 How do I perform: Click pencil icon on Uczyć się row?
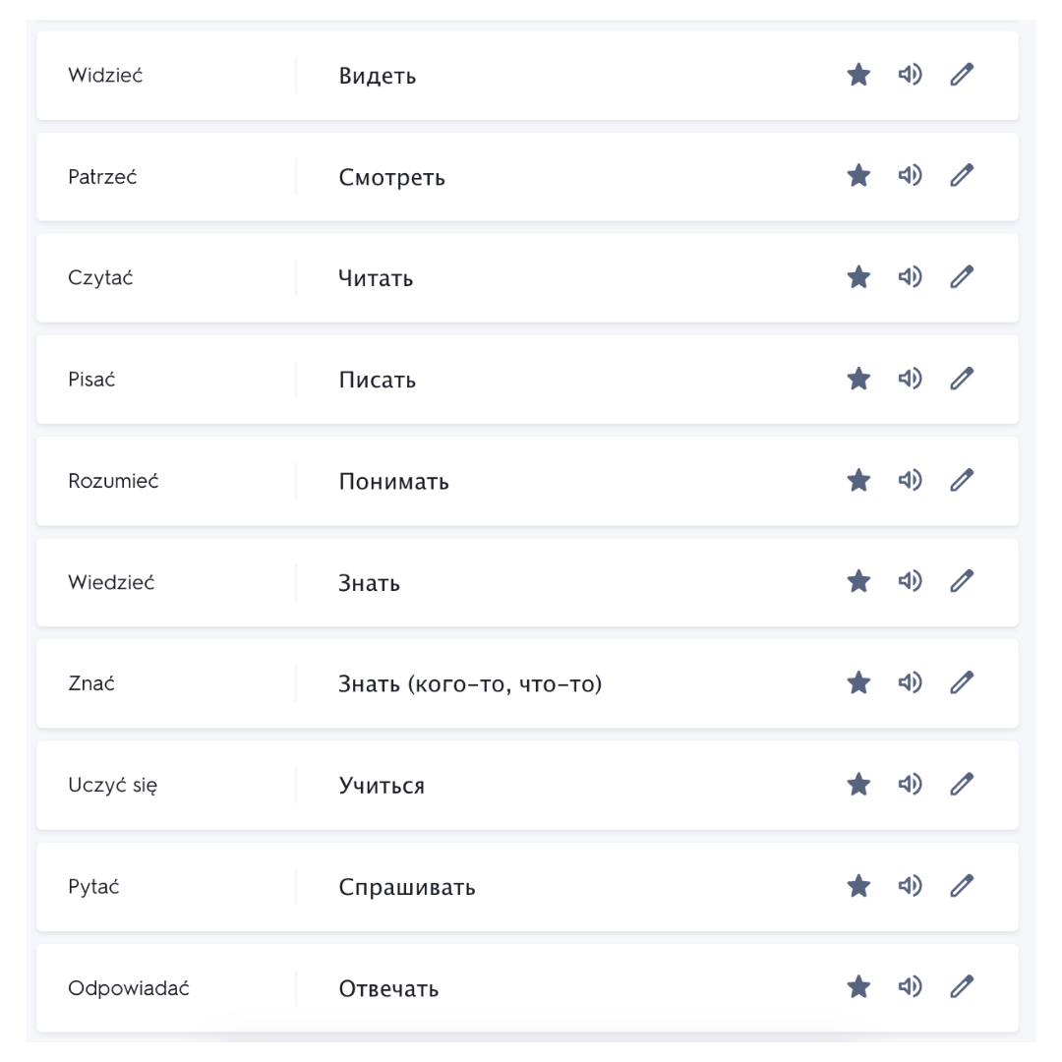pos(962,784)
